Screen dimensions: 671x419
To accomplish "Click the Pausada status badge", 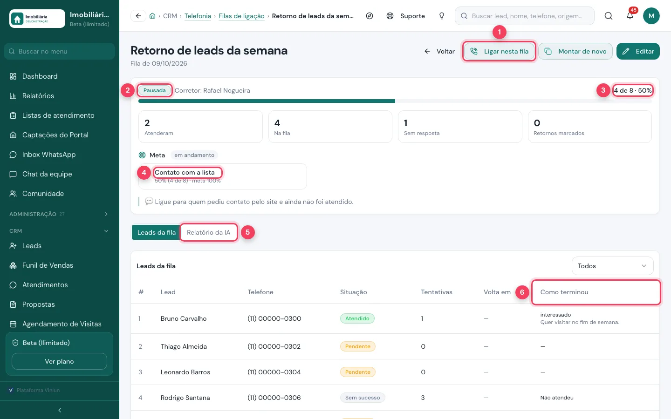I will [154, 90].
